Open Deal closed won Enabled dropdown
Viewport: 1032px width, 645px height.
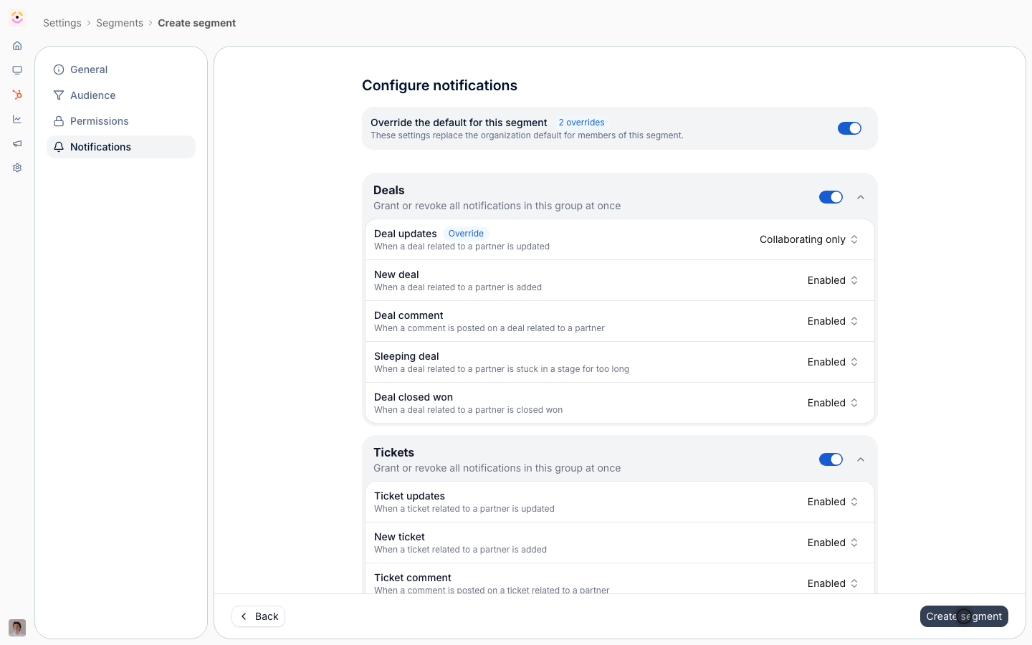(833, 403)
